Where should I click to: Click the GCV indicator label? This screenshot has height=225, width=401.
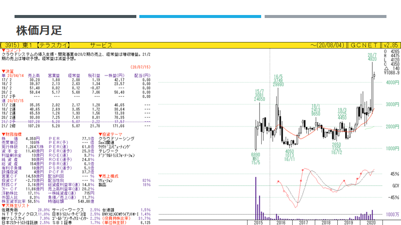tap(395, 185)
